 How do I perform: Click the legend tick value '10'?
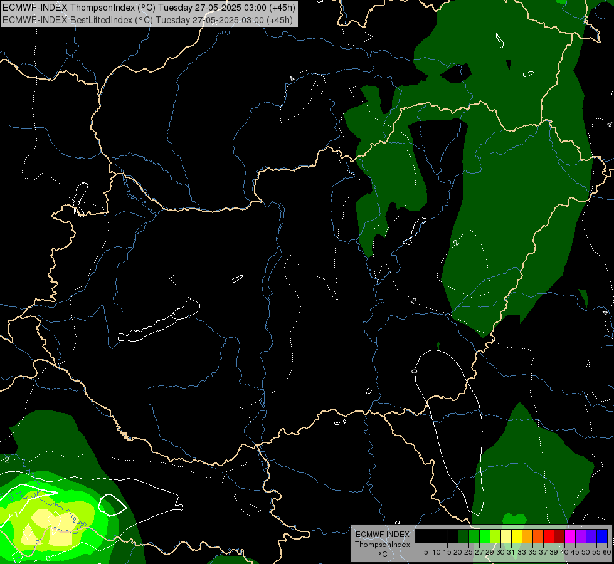pyautogui.click(x=437, y=552)
